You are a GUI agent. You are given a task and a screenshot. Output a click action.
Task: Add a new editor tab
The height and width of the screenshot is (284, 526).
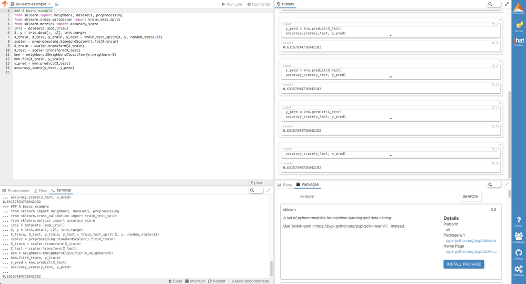57,4
